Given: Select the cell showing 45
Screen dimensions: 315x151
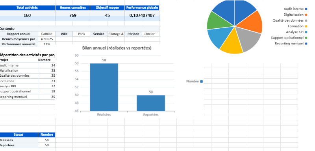Looking at the screenshot, I should (107, 15).
